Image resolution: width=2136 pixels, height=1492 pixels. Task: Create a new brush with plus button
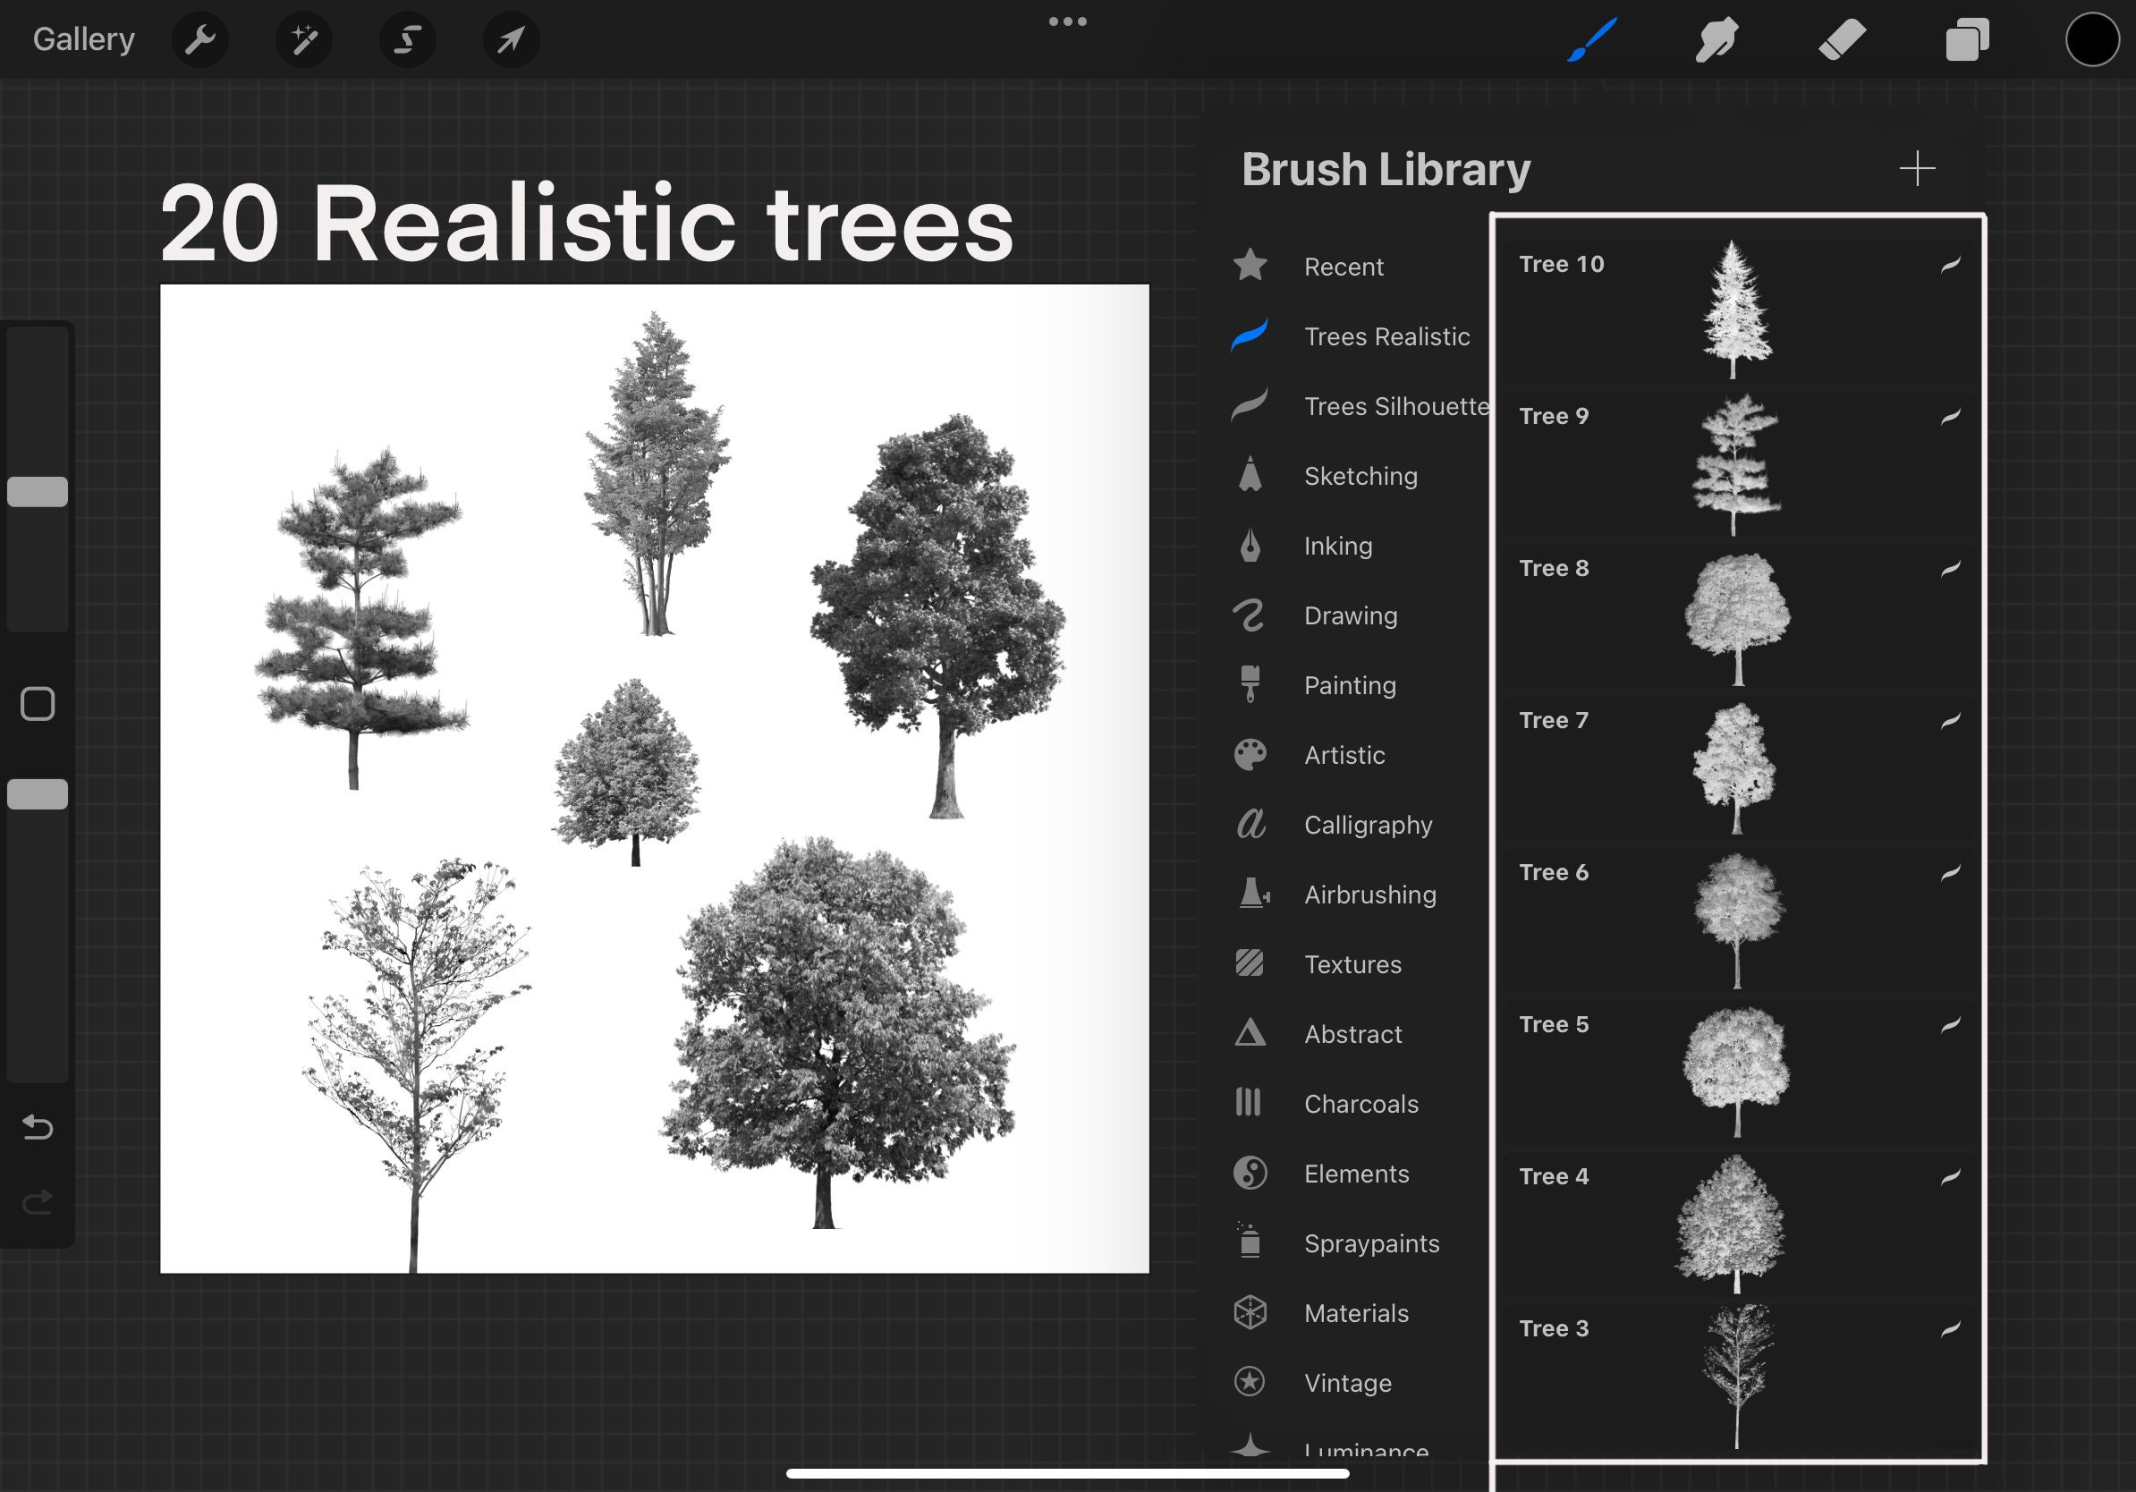point(1919,168)
